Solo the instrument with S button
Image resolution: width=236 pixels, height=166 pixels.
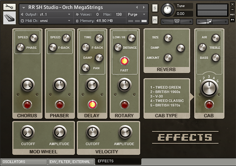click(155, 8)
